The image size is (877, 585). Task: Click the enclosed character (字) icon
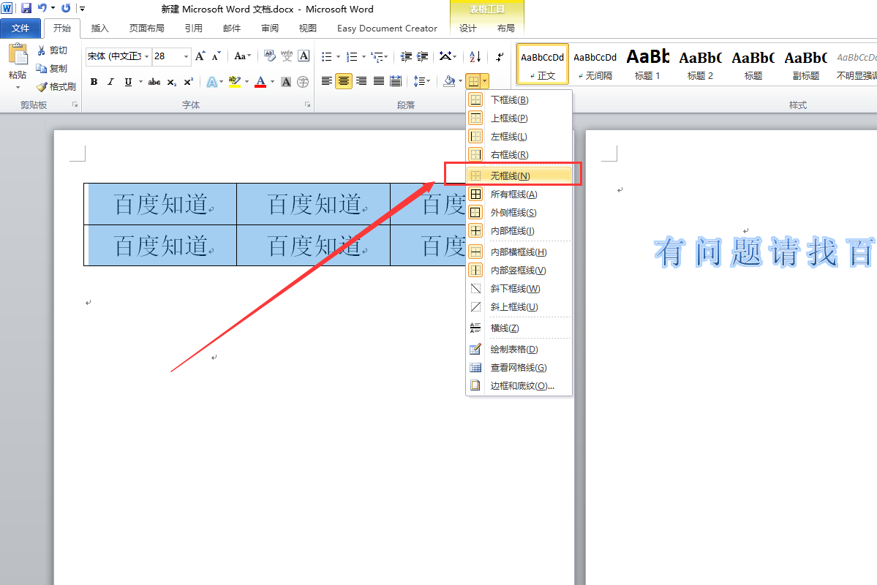(303, 82)
